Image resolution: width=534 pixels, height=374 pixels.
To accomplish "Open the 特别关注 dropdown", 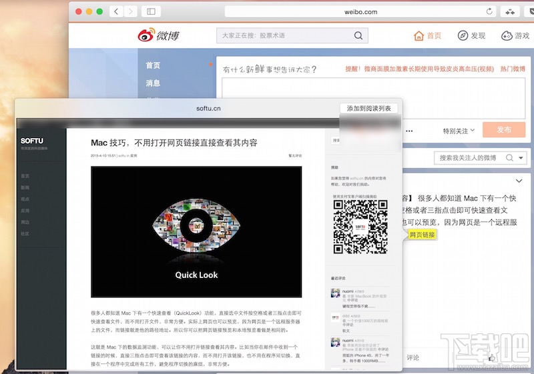I will pos(459,131).
